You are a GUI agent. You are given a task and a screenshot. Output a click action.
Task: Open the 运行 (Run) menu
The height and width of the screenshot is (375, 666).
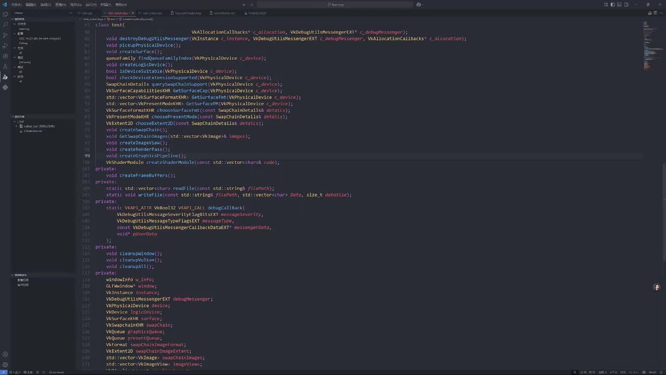[x=91, y=5]
